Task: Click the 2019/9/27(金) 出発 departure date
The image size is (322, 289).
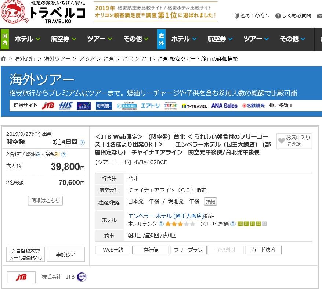Action: point(29,134)
